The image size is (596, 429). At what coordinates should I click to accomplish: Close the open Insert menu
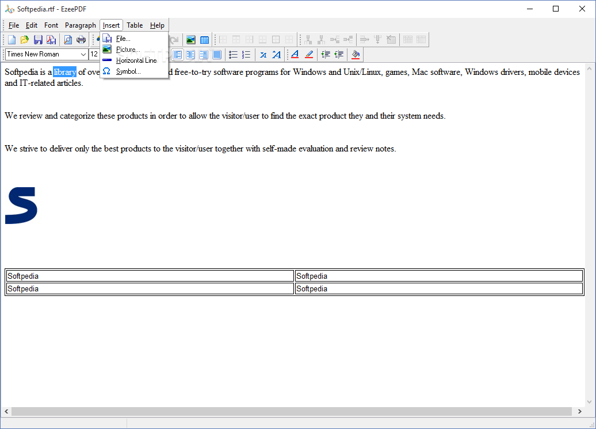[111, 25]
